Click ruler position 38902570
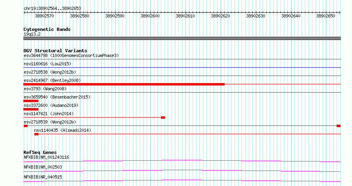The width and height of the screenshot is (352, 186). 44,16
